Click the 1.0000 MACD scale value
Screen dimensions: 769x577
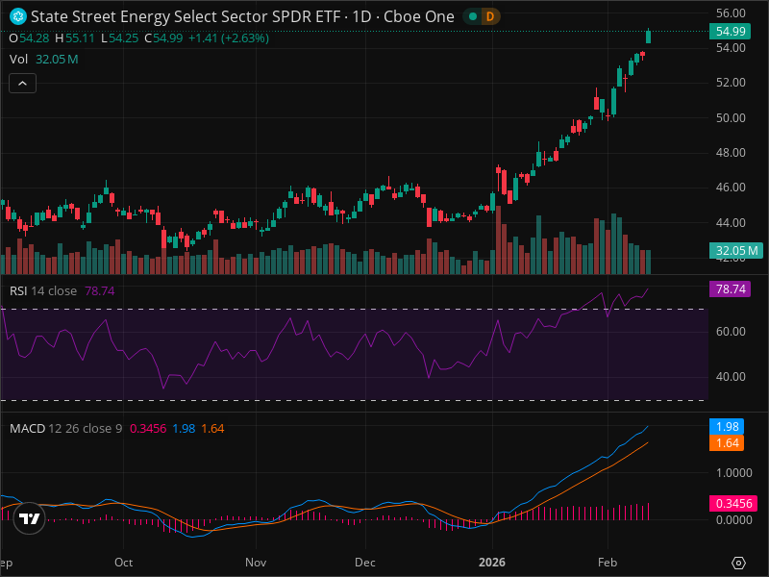733,473
